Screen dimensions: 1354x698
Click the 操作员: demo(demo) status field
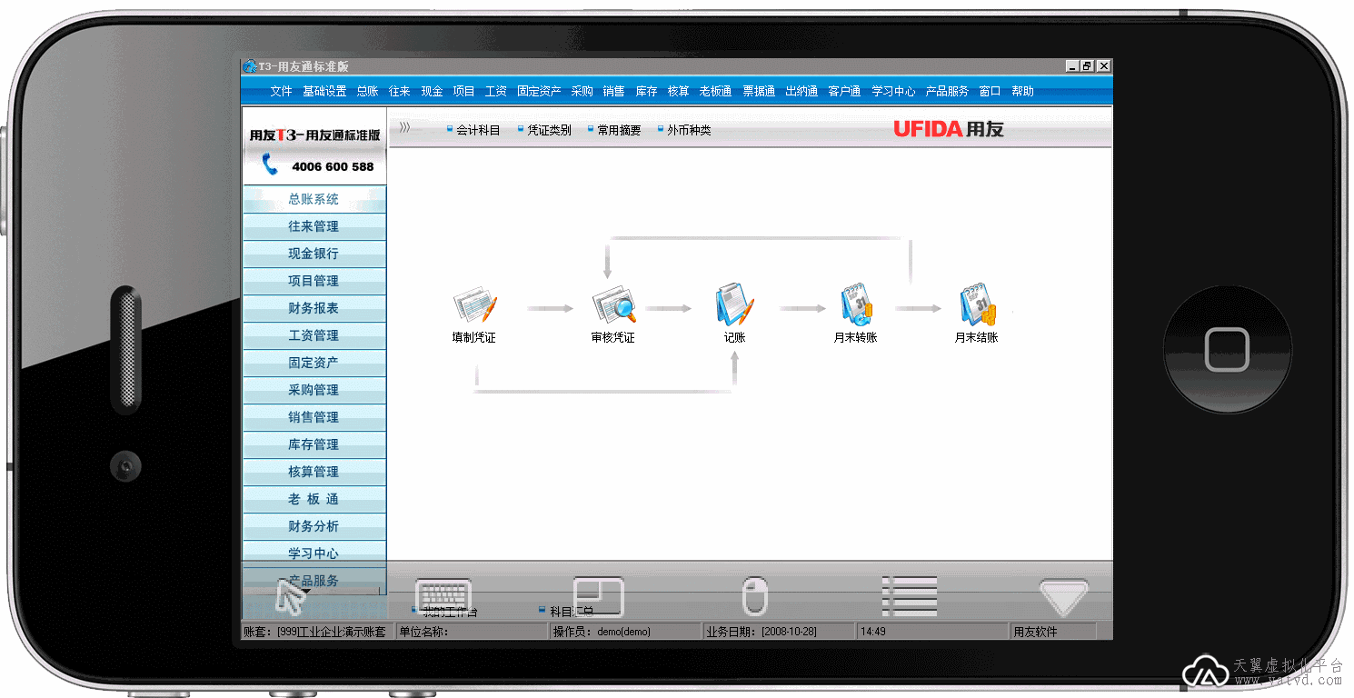625,632
